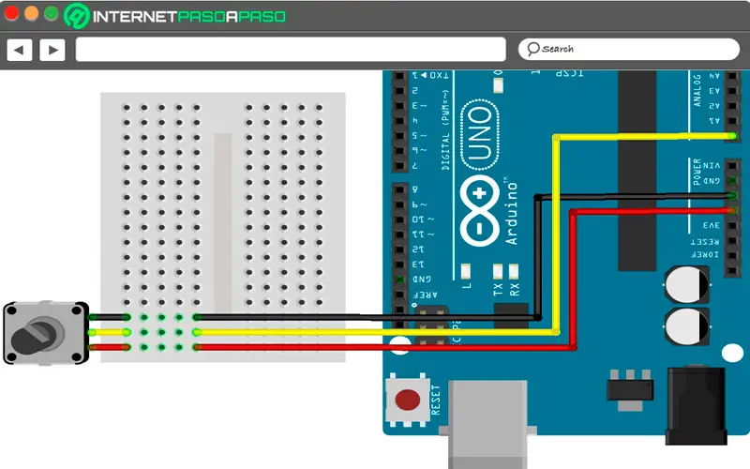750x469 pixels.
Task: Click the Search field
Action: coord(628,49)
